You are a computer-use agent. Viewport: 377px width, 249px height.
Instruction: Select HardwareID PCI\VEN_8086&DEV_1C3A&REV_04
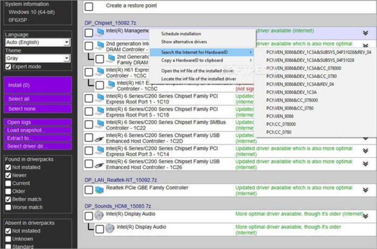[x=300, y=84]
